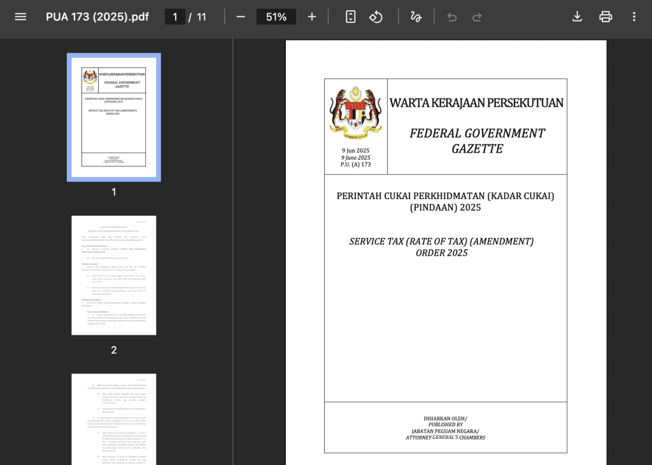652x465 pixels.
Task: Click SERVICE TAX (RATE OF TAX) title
Action: click(442, 247)
